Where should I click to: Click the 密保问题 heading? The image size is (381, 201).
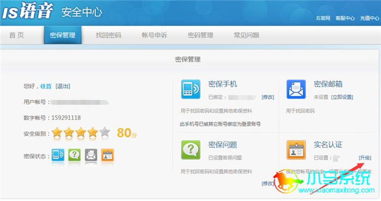[x=223, y=145]
